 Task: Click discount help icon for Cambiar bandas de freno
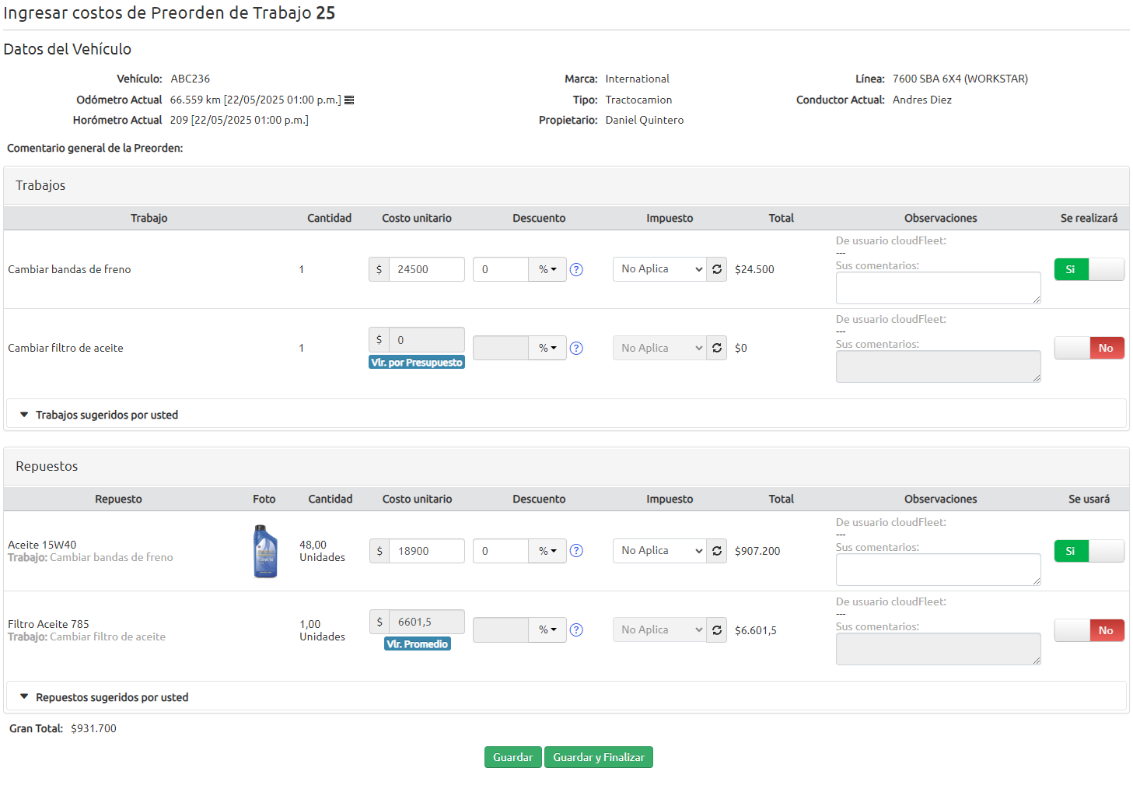tap(576, 270)
